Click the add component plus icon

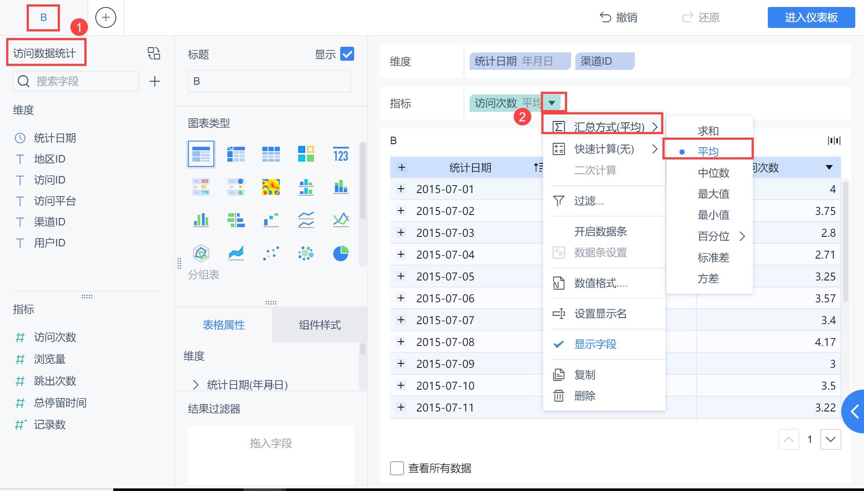click(106, 17)
